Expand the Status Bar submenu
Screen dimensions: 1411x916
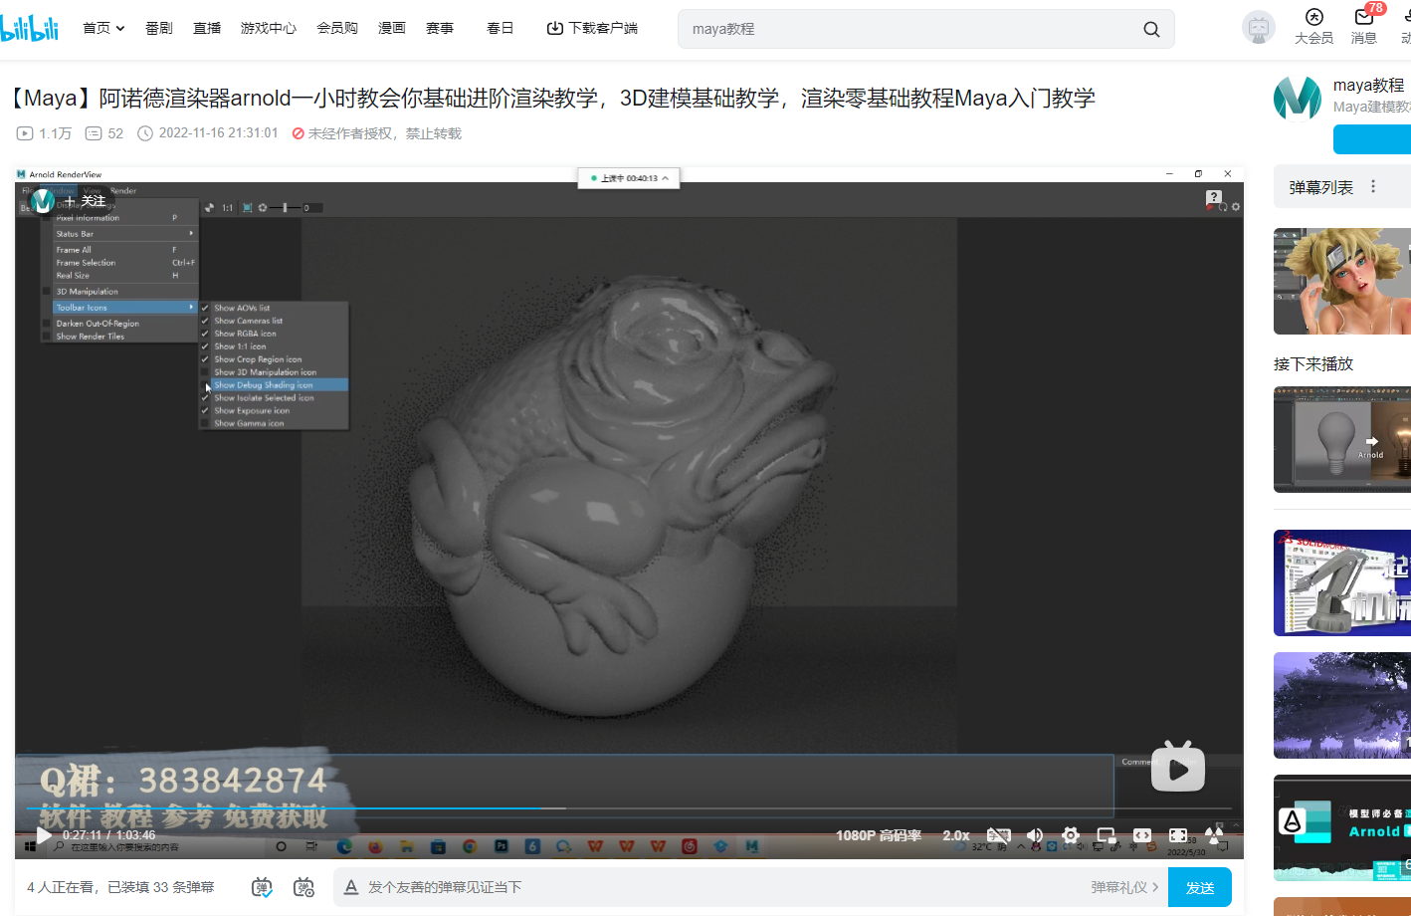click(x=125, y=234)
